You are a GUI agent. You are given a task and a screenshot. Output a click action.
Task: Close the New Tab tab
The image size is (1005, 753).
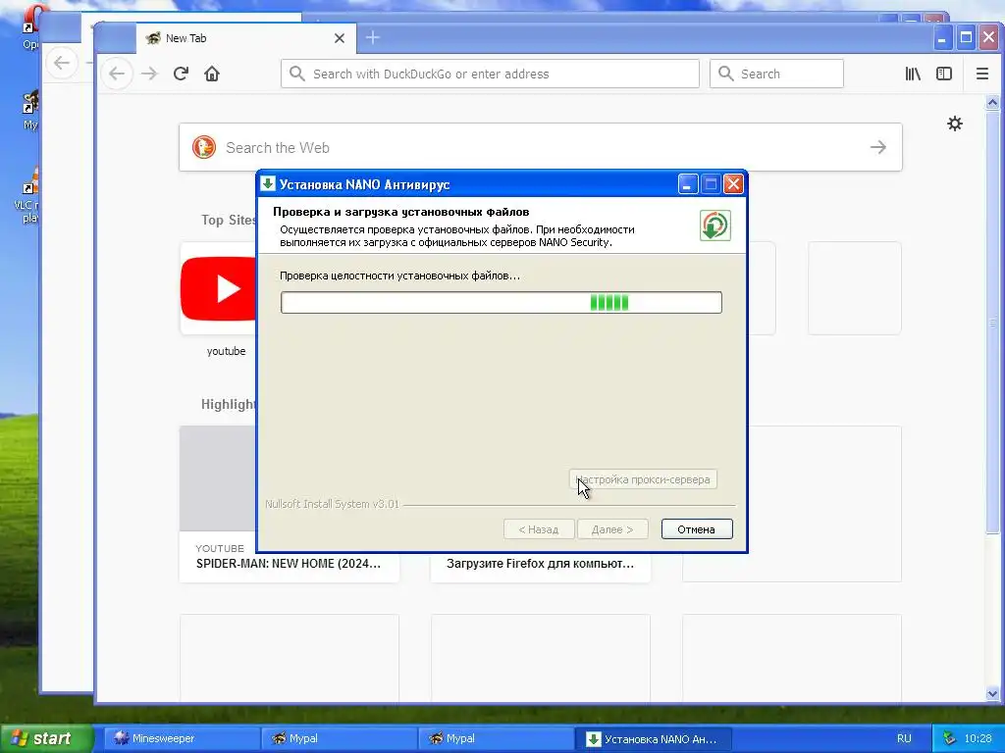coord(340,38)
